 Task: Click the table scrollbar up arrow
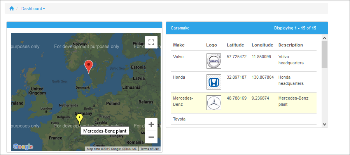point(325,38)
